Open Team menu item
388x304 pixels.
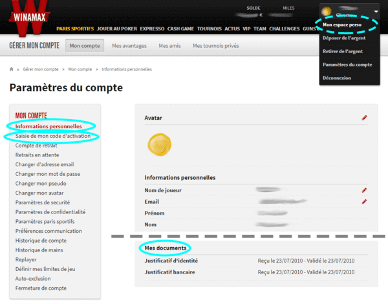click(260, 28)
